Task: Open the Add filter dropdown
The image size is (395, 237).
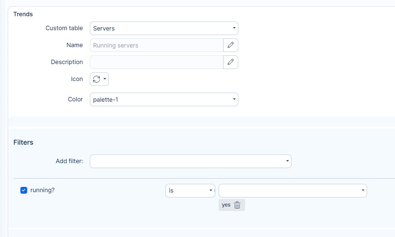Action: [190, 161]
